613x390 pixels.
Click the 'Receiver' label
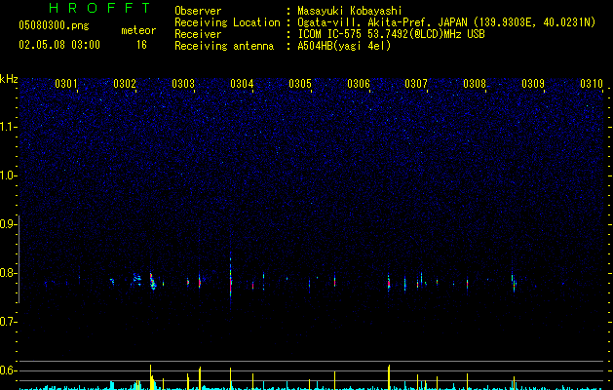coord(198,34)
